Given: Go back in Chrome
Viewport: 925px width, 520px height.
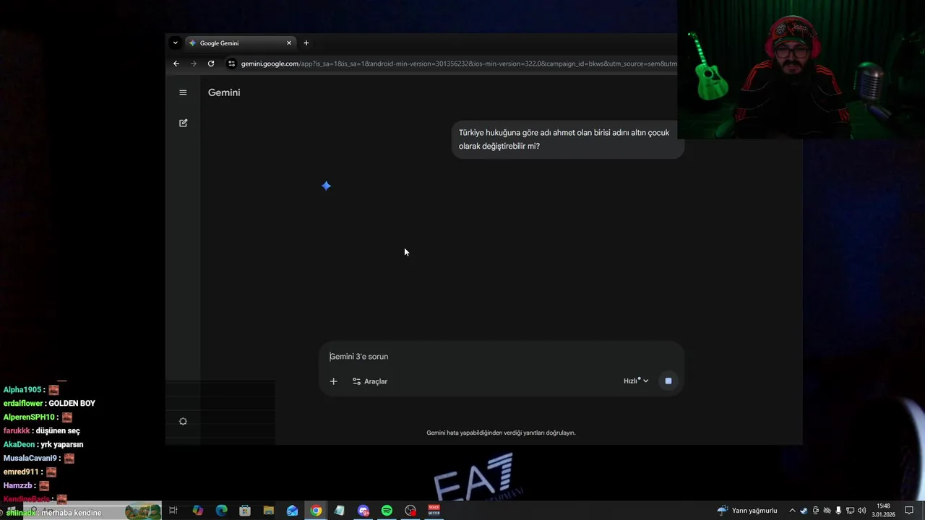Looking at the screenshot, I should (x=176, y=64).
